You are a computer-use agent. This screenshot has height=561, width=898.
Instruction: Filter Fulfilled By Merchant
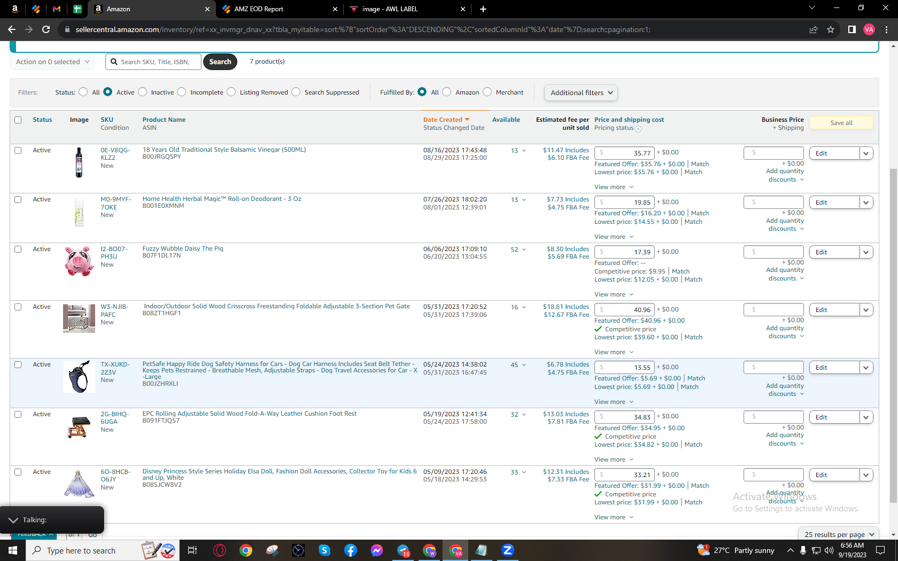[x=487, y=92]
